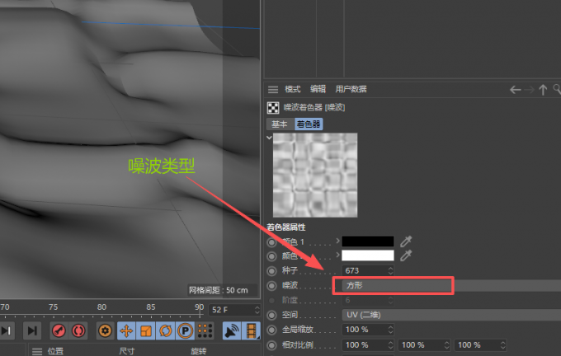Click the black 颜色 1 color swatch
The width and height of the screenshot is (561, 356).
(368, 241)
